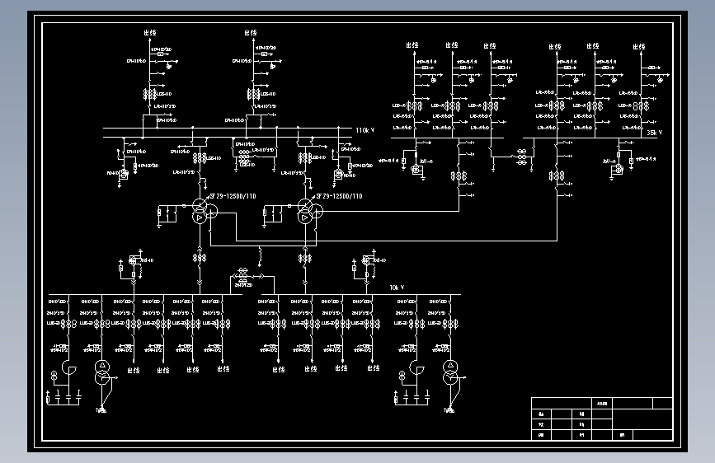Select the 110kV right voltage transformer symbol
The height and width of the screenshot is (463, 715).
[x=338, y=174]
